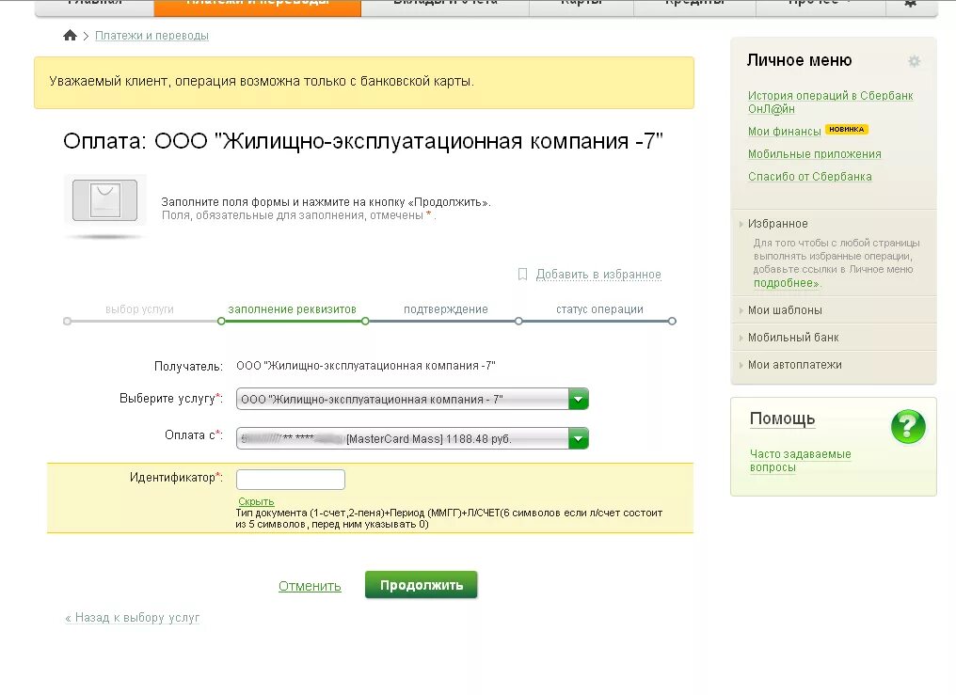Go back via Назад к выбору услуг

click(x=133, y=618)
